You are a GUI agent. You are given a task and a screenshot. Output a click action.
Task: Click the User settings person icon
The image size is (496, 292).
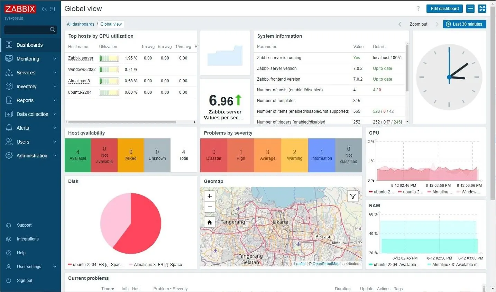tap(9, 267)
